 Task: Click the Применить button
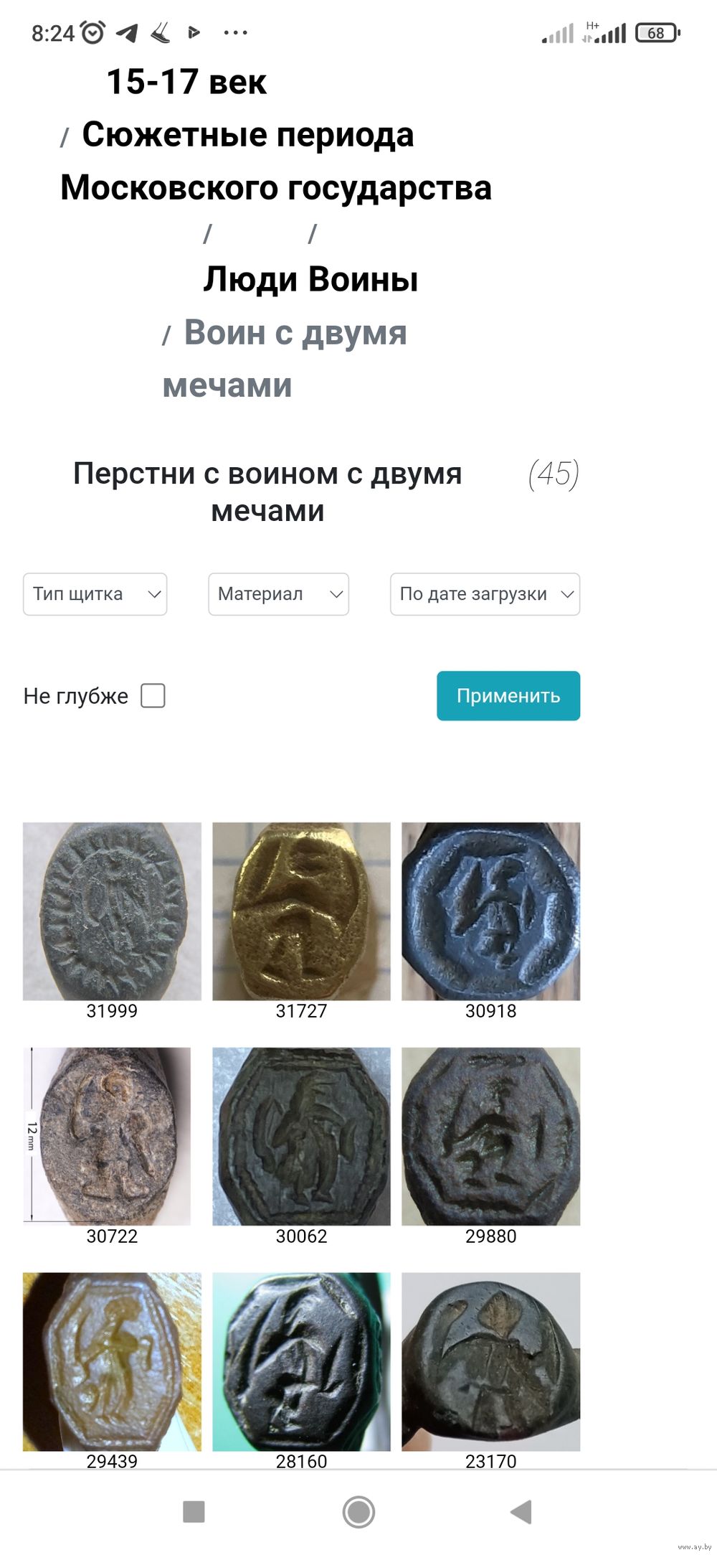point(508,695)
